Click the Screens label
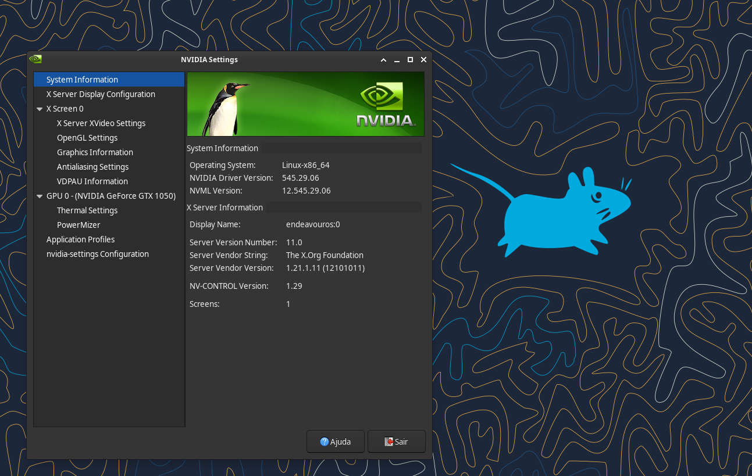Image resolution: width=752 pixels, height=476 pixels. tap(204, 304)
